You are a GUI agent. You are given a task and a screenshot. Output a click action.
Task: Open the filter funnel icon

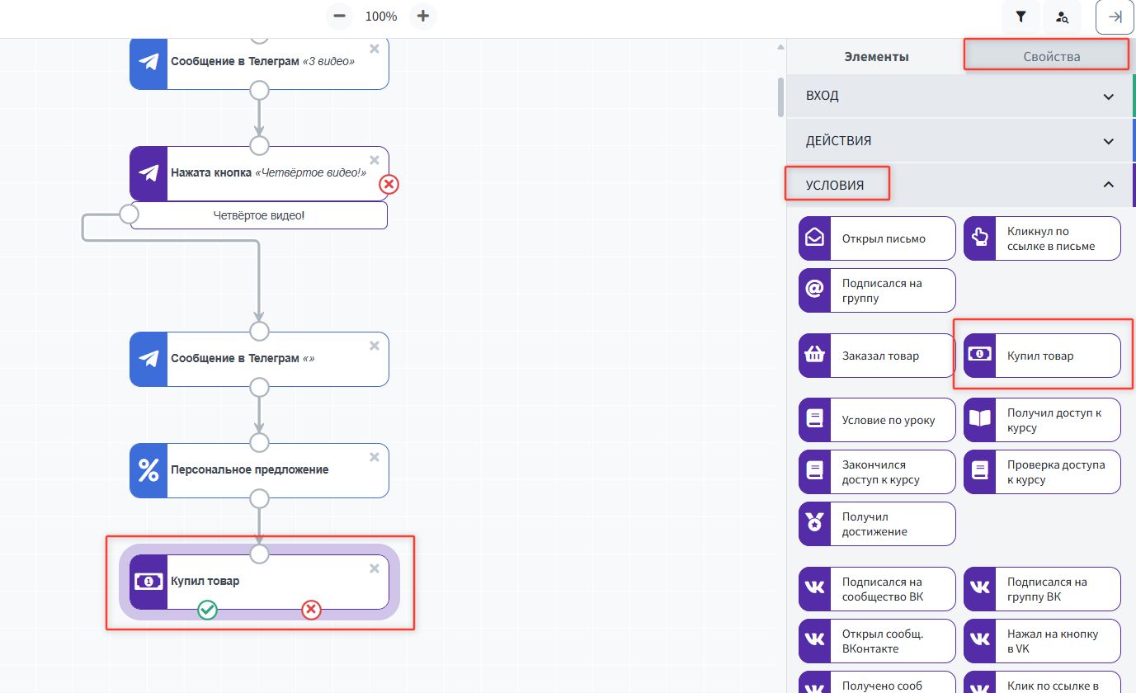(x=1021, y=16)
